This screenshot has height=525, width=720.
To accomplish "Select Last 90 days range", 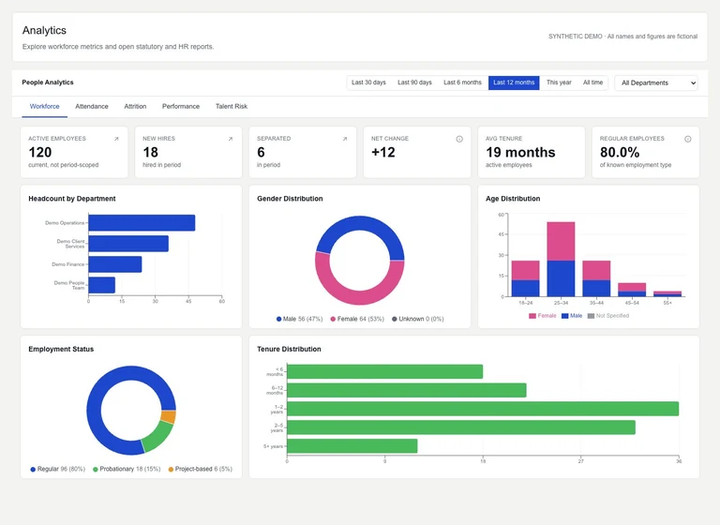I will pos(414,82).
